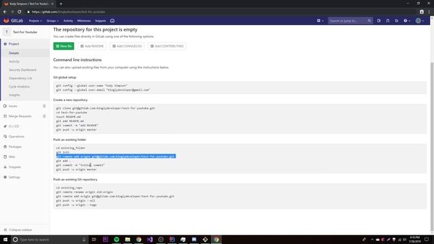Click the page vertical scrollbar
434x244 pixels.
coord(432,146)
